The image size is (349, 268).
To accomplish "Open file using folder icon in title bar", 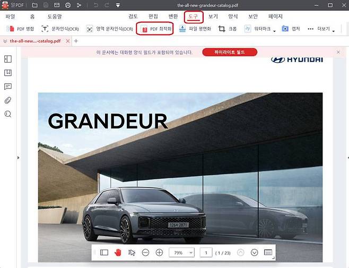I will coord(34,5).
